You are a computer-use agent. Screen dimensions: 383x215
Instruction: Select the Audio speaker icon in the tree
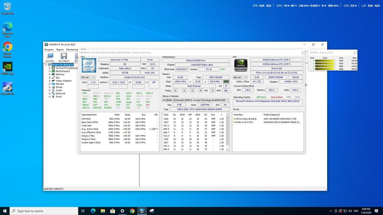[x=53, y=90]
